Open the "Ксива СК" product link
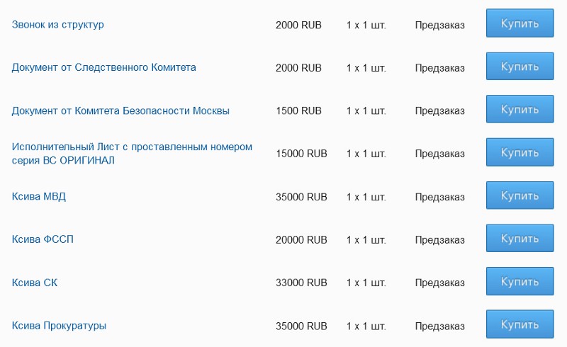This screenshot has height=347, width=567. (x=35, y=283)
